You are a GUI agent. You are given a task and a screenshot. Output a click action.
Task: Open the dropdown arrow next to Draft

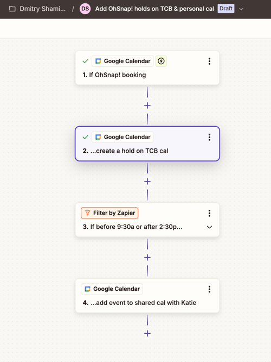point(241,9)
